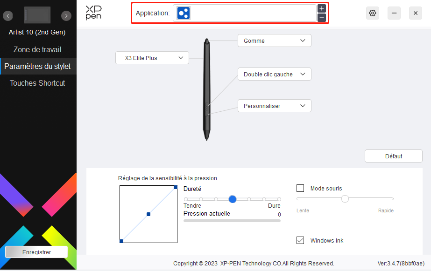Expand the Double clic gauche dropdown
The width and height of the screenshot is (431, 271).
tap(274, 74)
